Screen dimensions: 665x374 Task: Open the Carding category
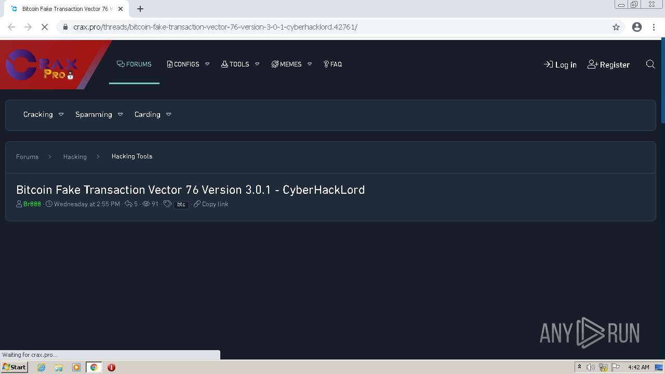pos(148,114)
